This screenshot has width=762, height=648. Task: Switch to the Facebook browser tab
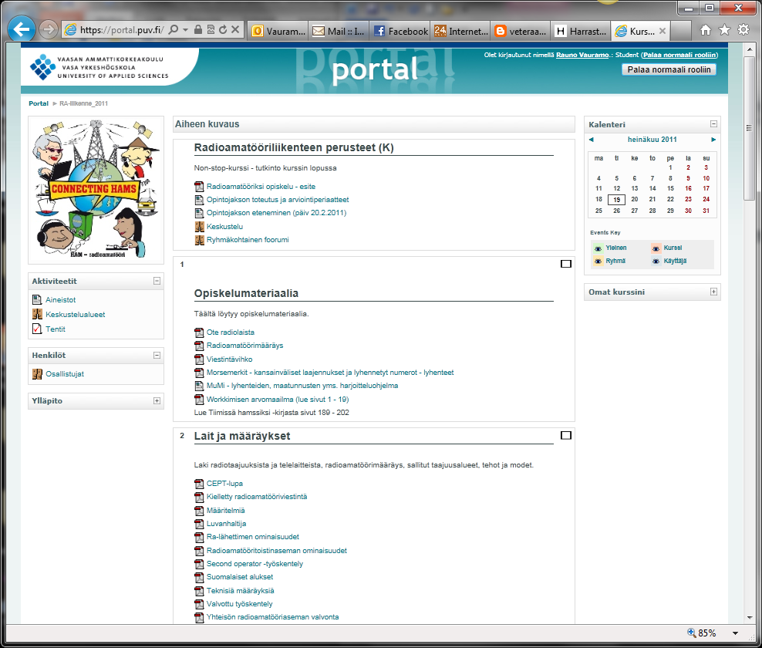tap(400, 31)
